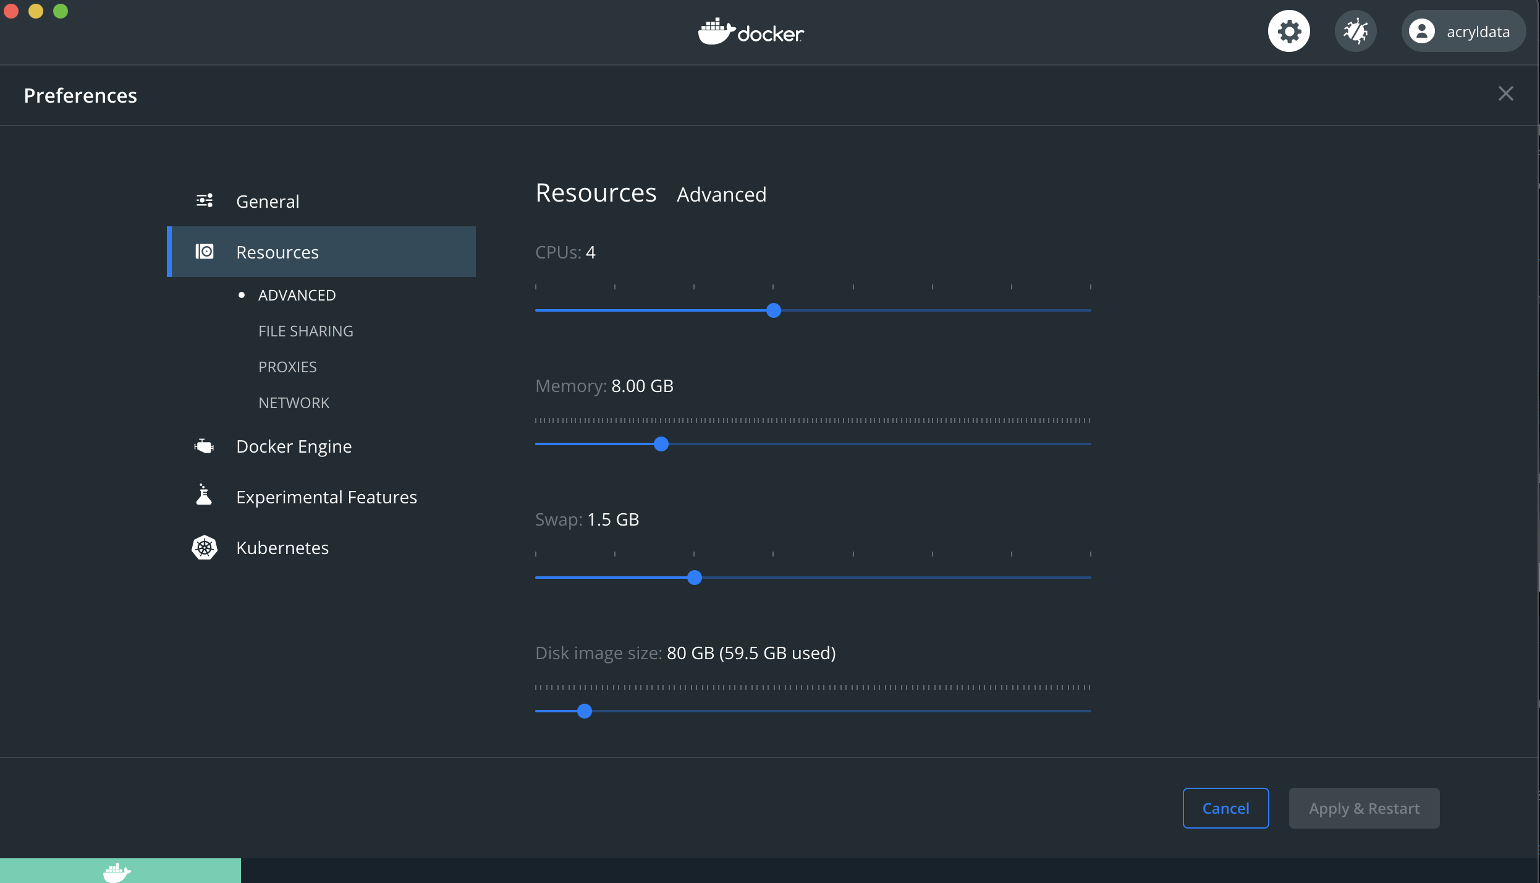
Task: Select the ADVANCED sub-section
Action: click(297, 295)
